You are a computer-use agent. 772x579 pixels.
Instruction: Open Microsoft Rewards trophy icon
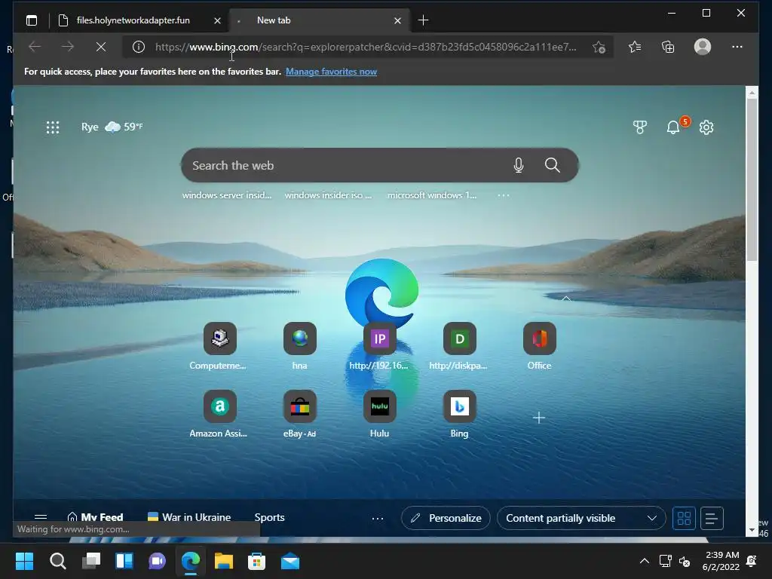tap(639, 127)
